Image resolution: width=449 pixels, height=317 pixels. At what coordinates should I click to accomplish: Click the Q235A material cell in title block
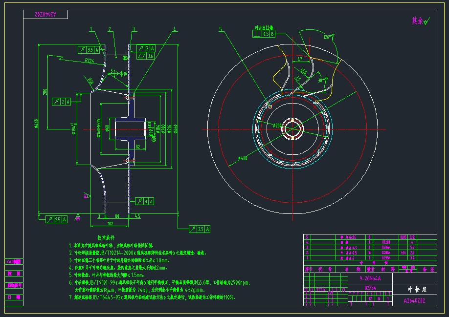[x=370, y=288]
